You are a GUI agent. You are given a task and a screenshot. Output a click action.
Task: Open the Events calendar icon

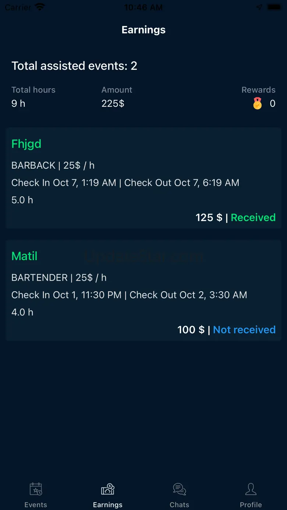tap(36, 489)
